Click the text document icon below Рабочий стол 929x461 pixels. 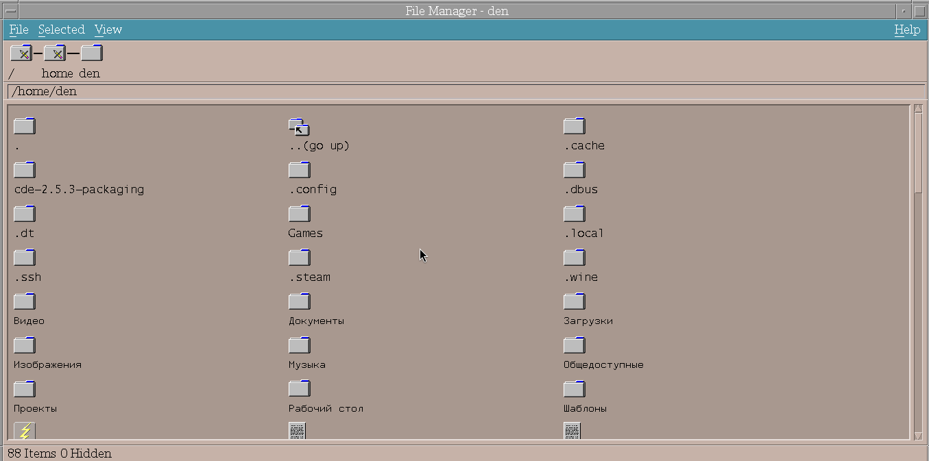click(x=298, y=431)
